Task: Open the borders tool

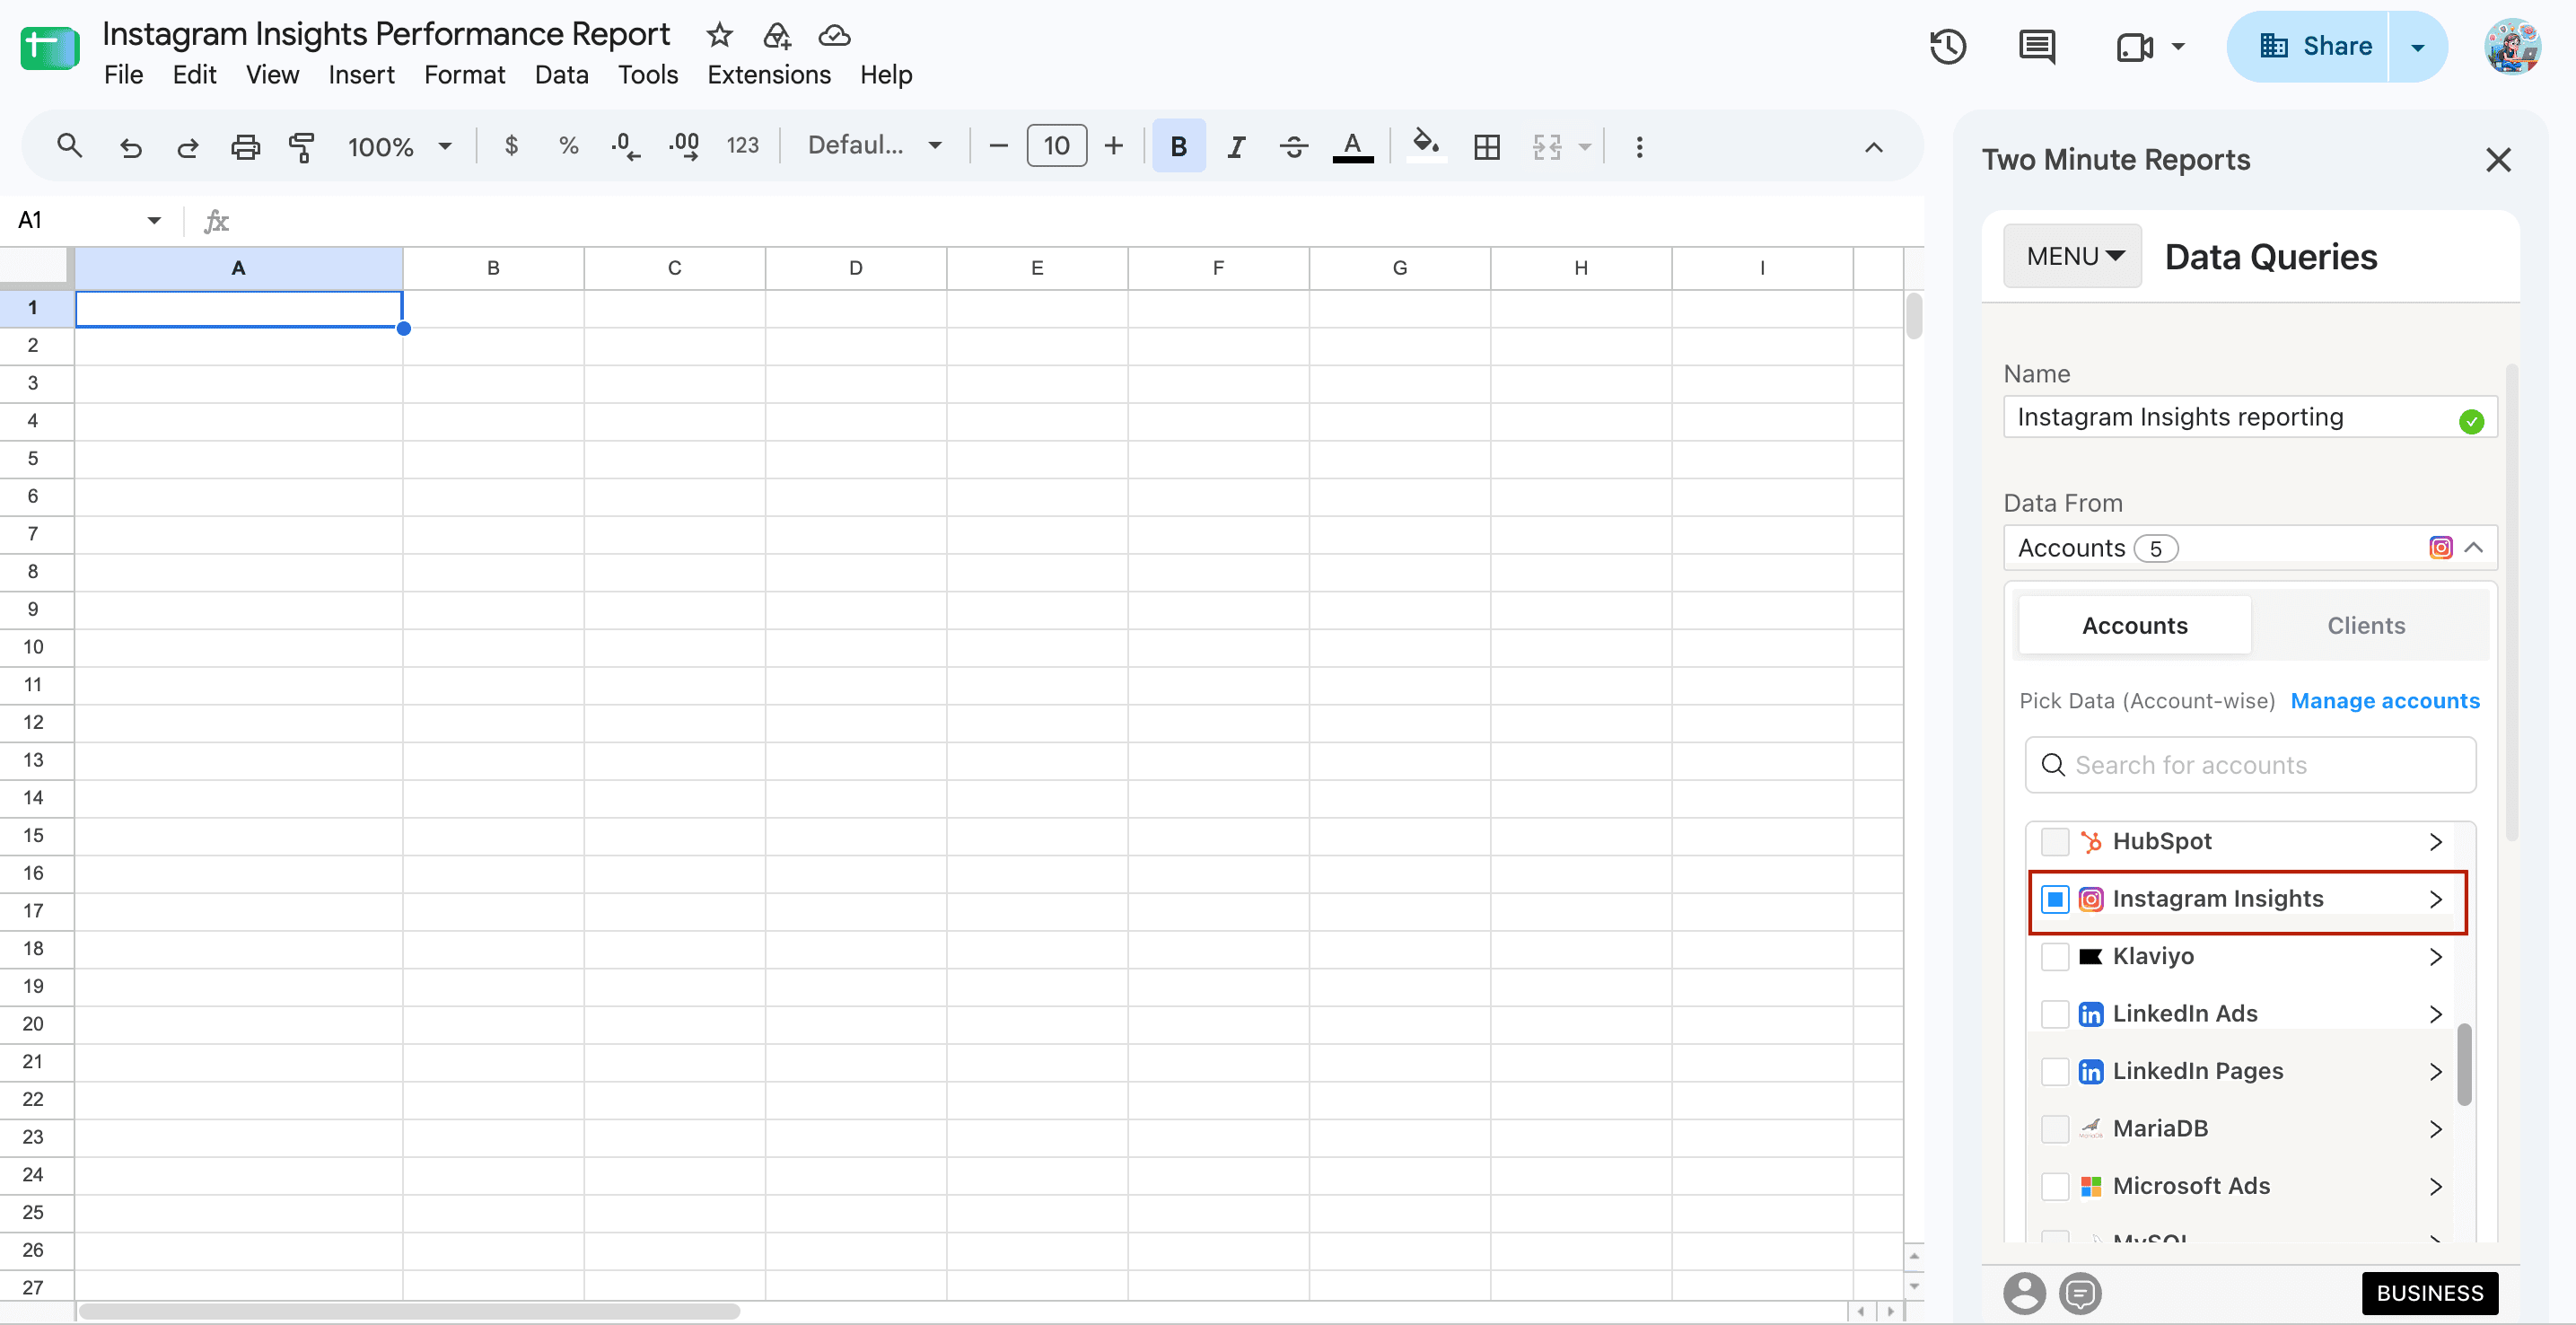Action: pos(1487,147)
